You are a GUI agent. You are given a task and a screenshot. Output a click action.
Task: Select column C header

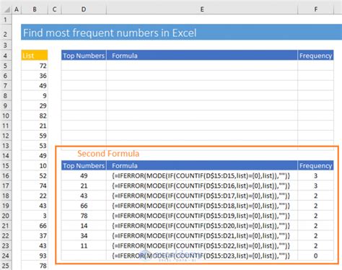[x=54, y=9]
